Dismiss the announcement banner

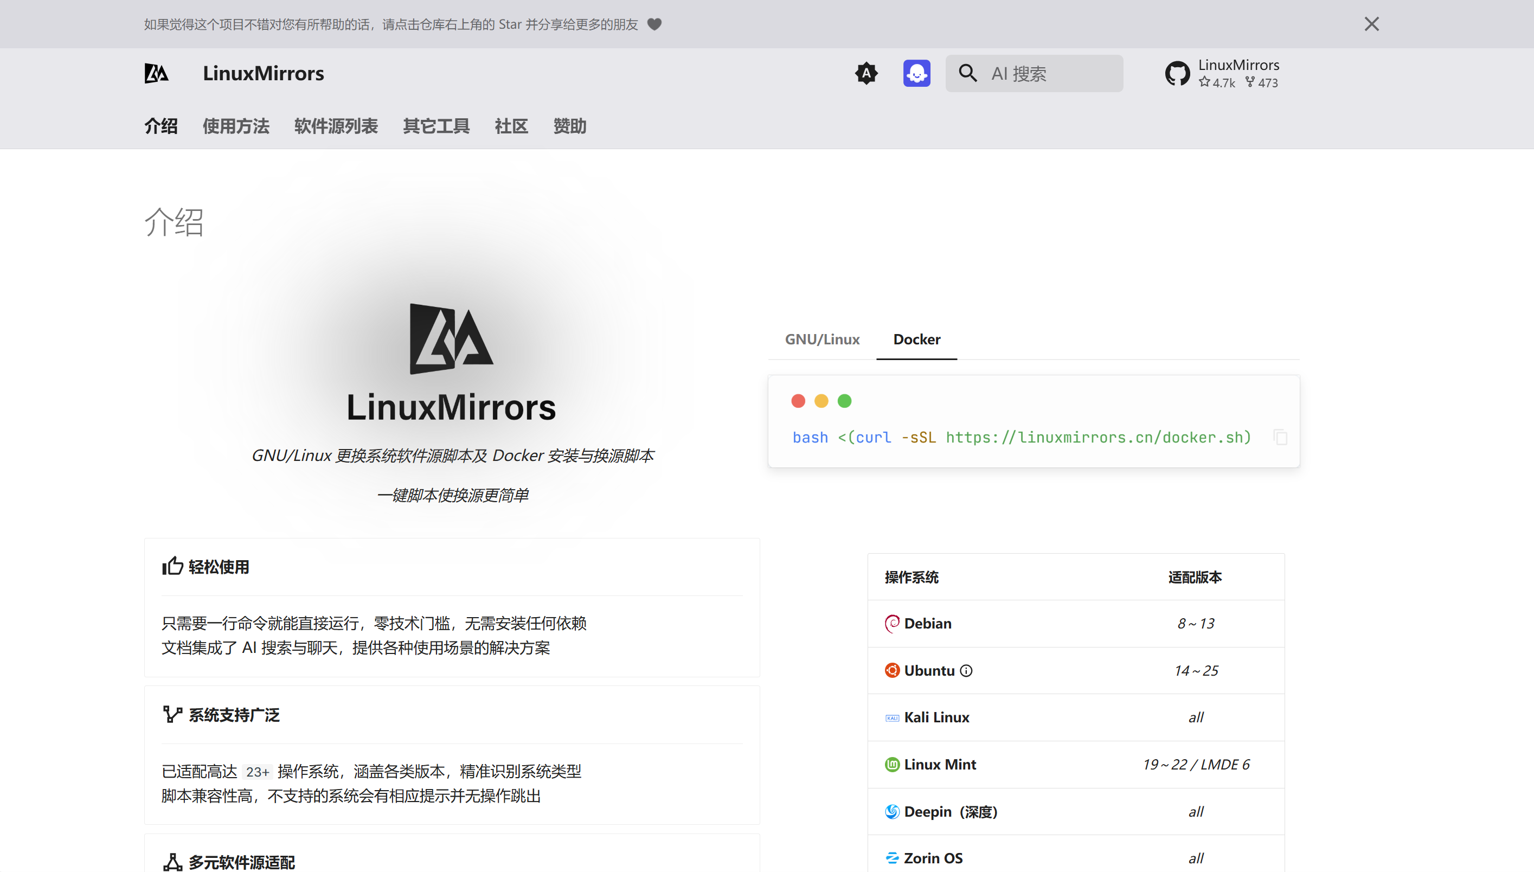(x=1371, y=24)
